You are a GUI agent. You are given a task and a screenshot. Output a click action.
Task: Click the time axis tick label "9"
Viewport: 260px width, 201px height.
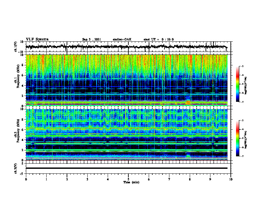pos(210,179)
